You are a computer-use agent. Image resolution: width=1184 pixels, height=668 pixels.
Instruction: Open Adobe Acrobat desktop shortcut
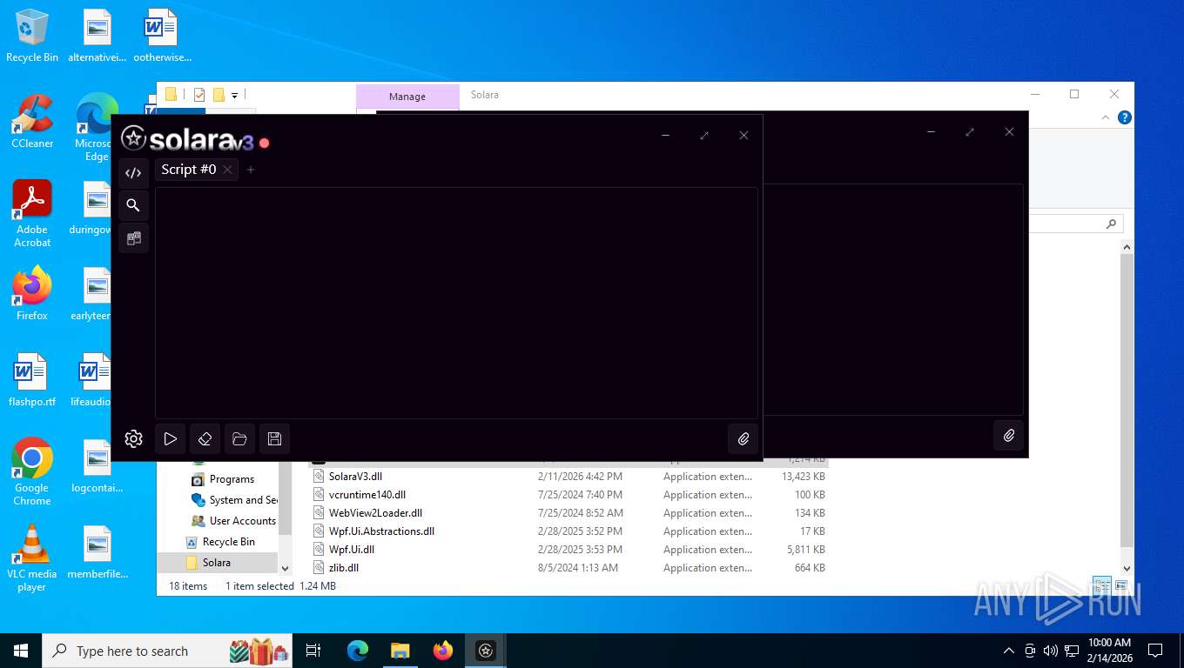(x=32, y=214)
